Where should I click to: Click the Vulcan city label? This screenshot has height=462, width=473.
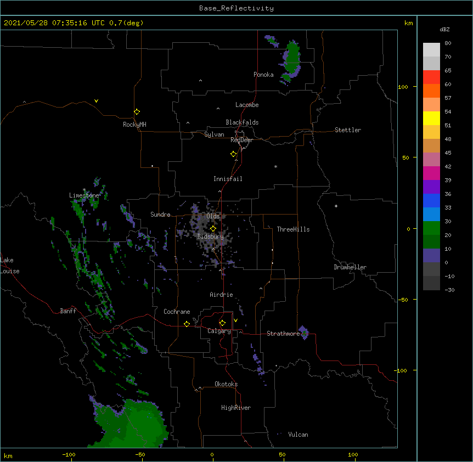click(298, 435)
